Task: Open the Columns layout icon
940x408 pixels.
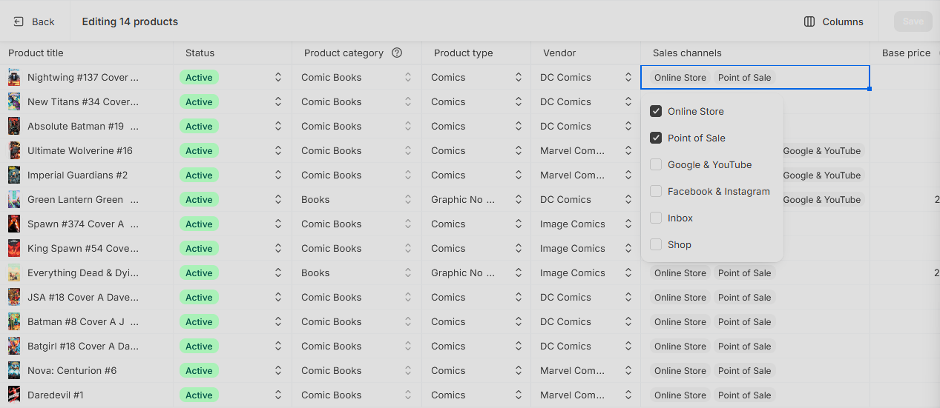Action: pos(809,21)
